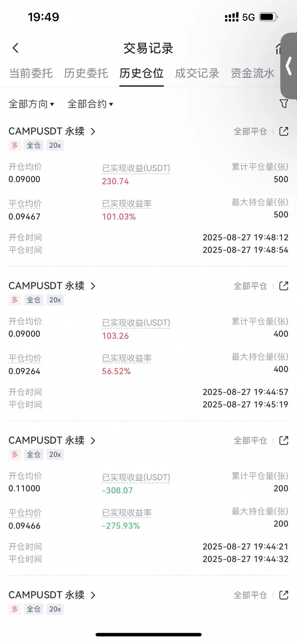The image size is (297, 642).
Task: Switch to the 历史委托 tab
Action: click(86, 73)
